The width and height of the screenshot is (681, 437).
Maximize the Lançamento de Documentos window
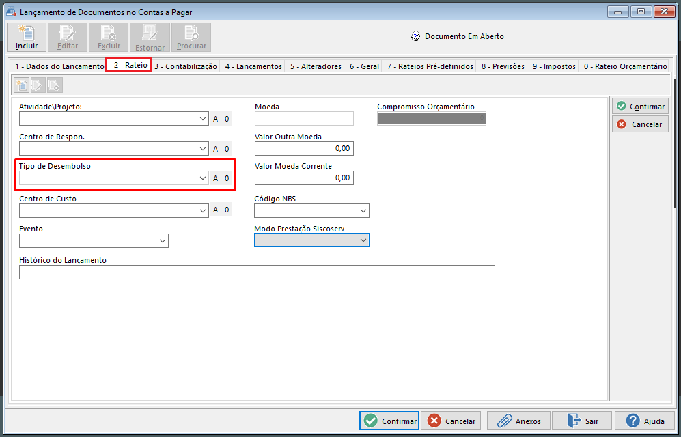click(641, 12)
